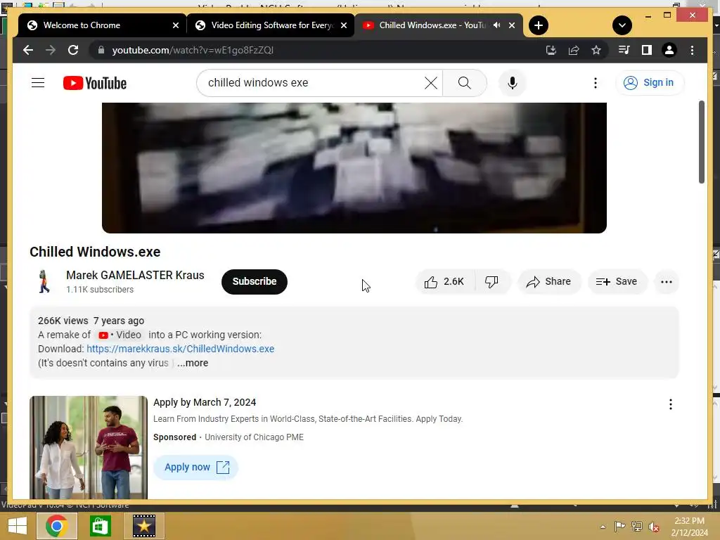Open the ad's three-dot options menu
720x540 pixels.
670,404
